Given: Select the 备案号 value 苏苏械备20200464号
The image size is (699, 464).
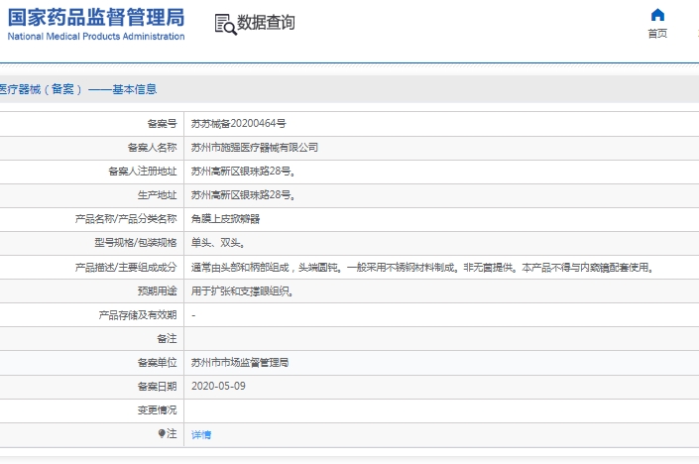Looking at the screenshot, I should [239, 124].
